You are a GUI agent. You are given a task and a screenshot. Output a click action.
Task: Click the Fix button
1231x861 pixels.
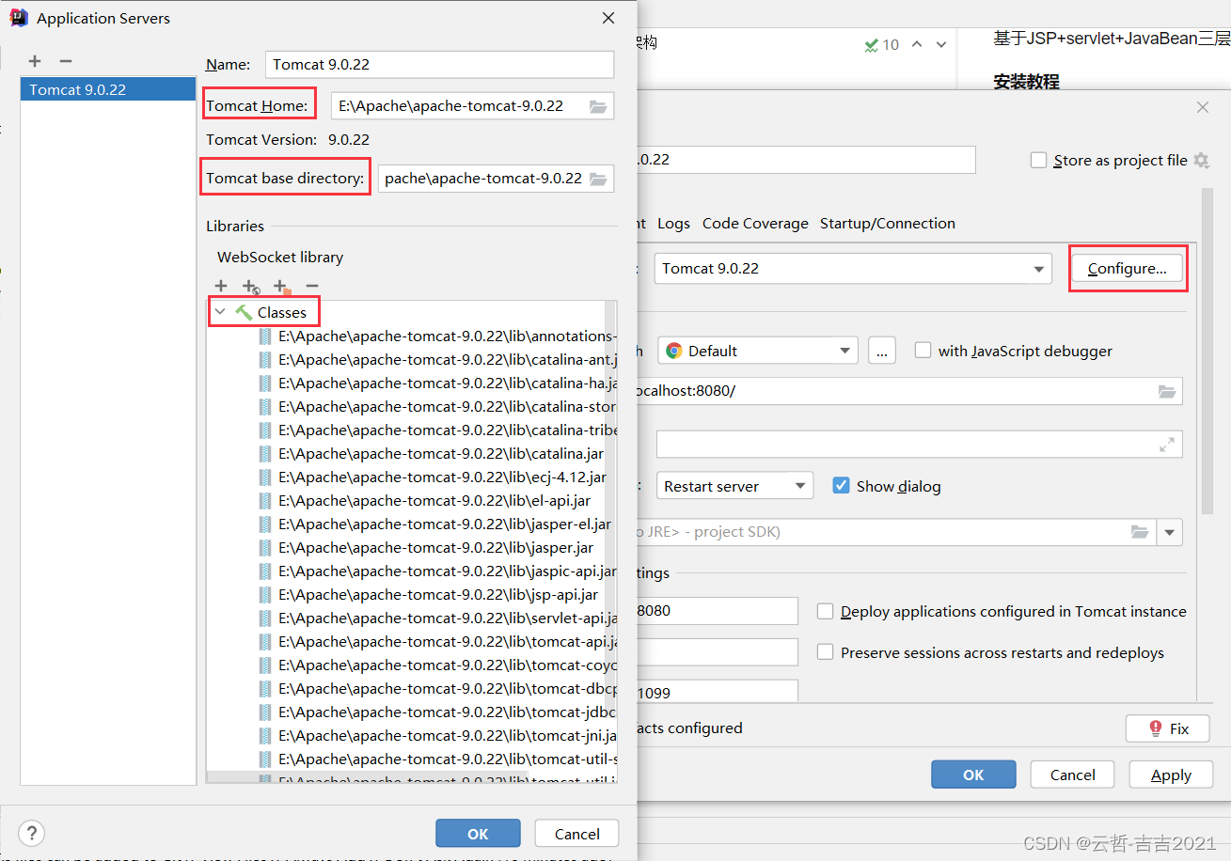(x=1168, y=728)
